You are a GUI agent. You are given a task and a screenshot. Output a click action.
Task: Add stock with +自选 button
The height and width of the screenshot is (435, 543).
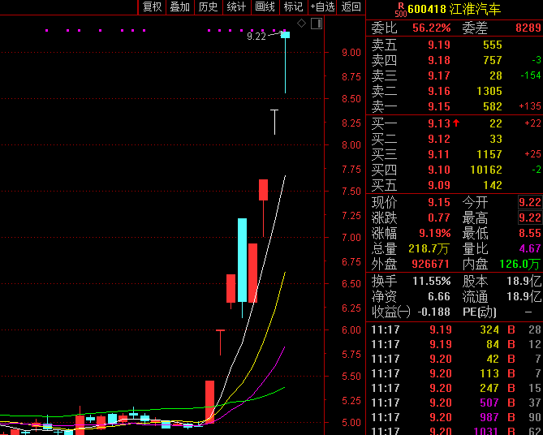(x=322, y=7)
